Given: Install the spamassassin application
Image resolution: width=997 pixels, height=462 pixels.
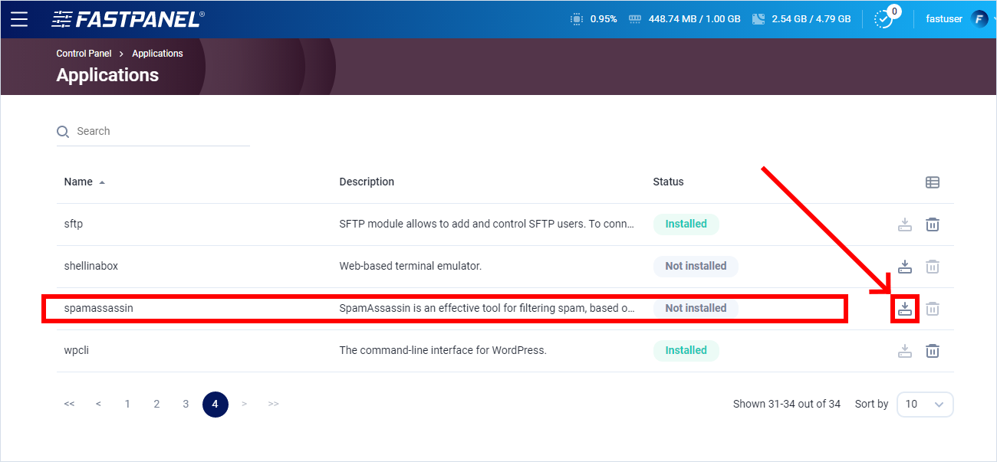Looking at the screenshot, I should pyautogui.click(x=905, y=309).
